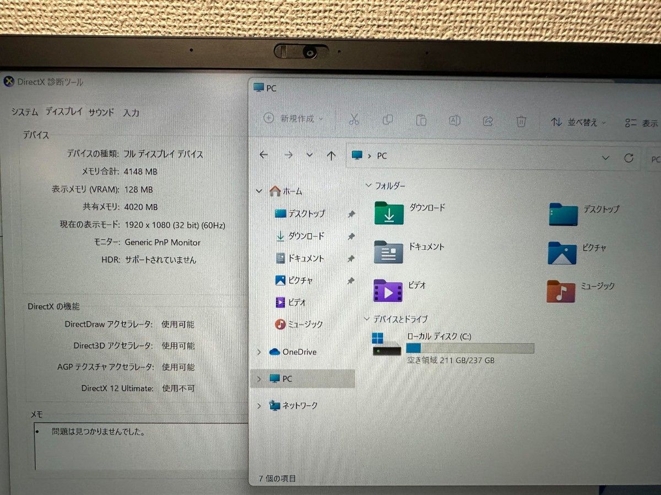Image resolution: width=661 pixels, height=495 pixels.
Task: Unpin デスクトップ using its sidebar pin icon
Action: pos(351,215)
